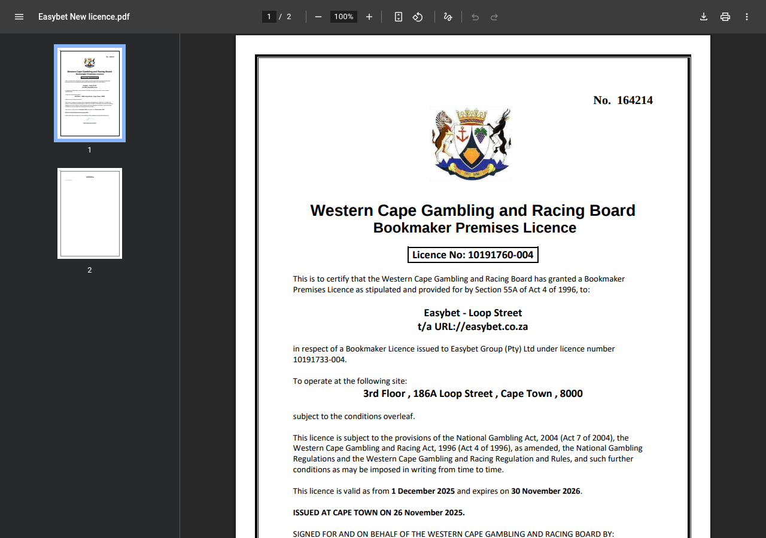Screen dimensions: 766x538
Task: Click the label 2 under second thumbnail
Action: pos(90,270)
